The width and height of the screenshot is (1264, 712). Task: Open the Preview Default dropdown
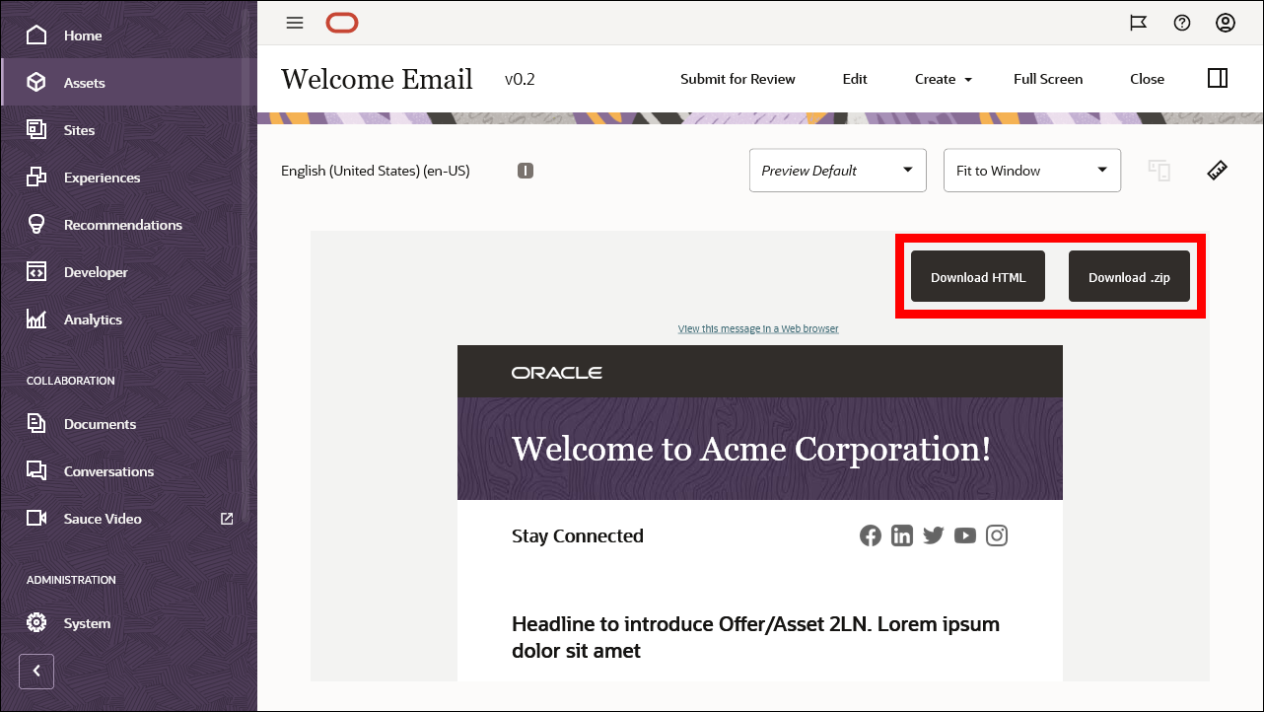[x=837, y=170]
